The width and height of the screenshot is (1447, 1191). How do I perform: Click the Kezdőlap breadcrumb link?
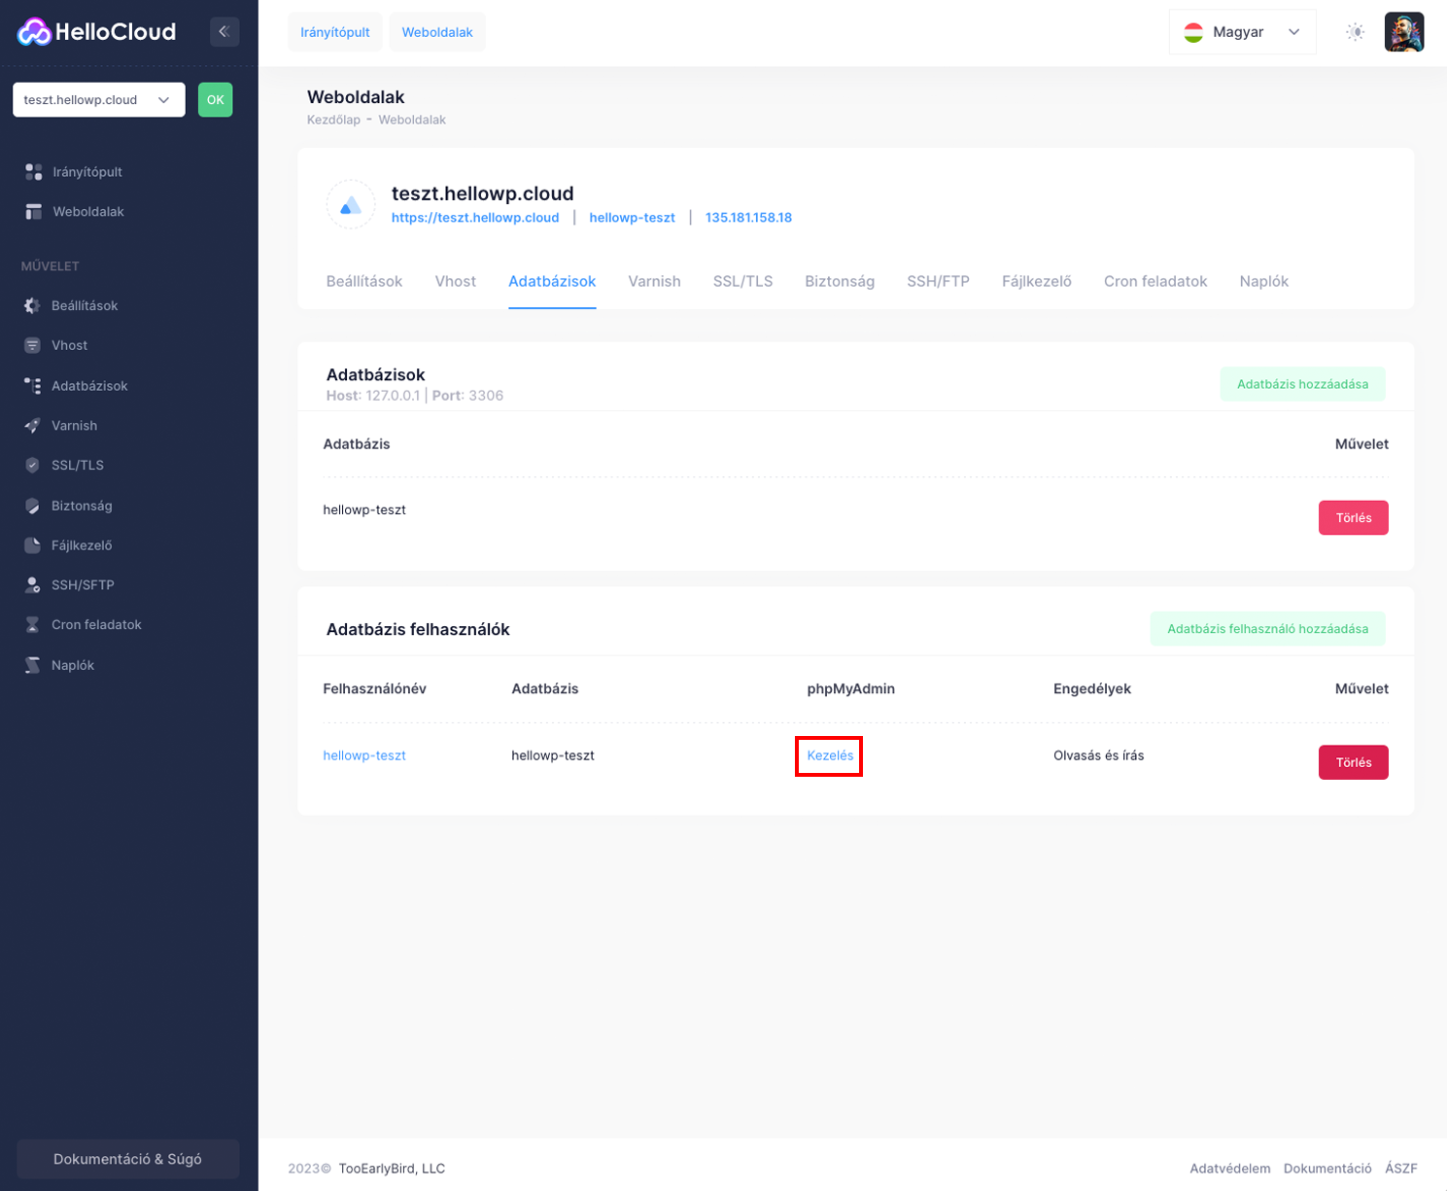coord(333,120)
